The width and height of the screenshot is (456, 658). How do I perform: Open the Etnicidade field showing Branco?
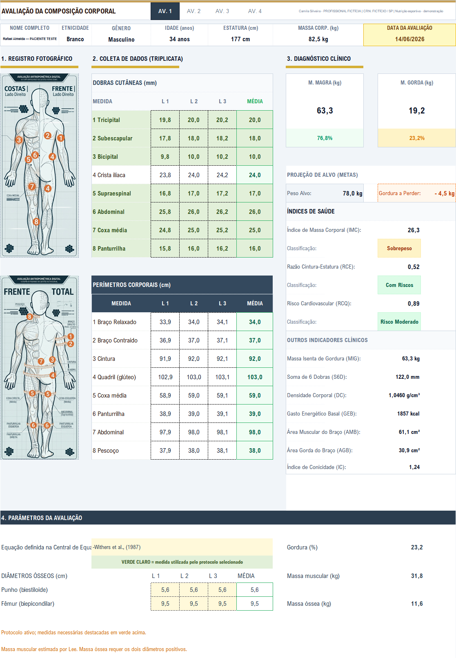coord(75,39)
